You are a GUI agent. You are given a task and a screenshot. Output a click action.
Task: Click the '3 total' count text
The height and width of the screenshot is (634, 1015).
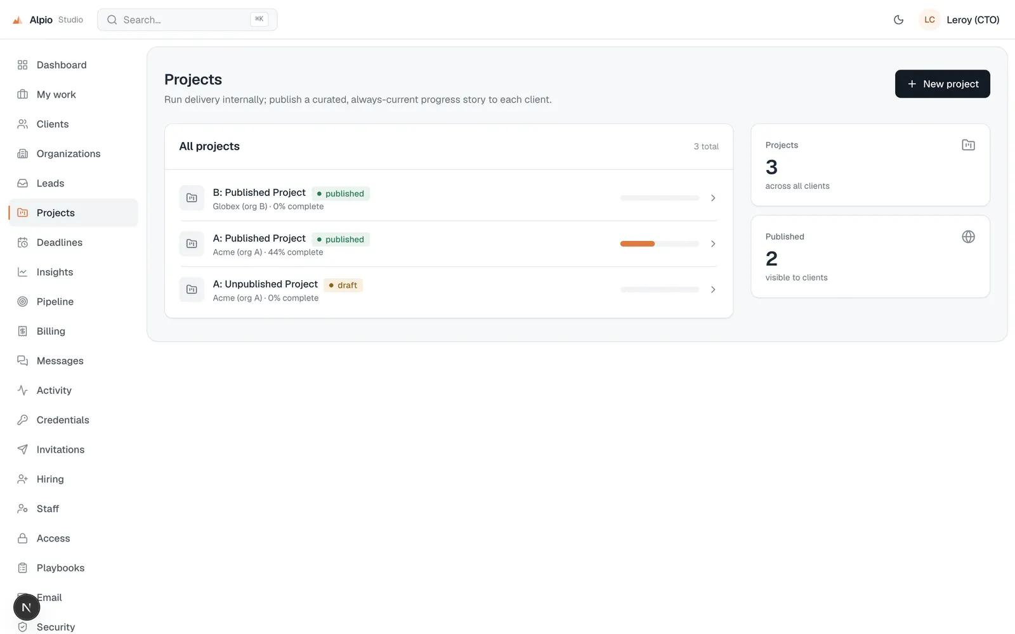pos(706,146)
